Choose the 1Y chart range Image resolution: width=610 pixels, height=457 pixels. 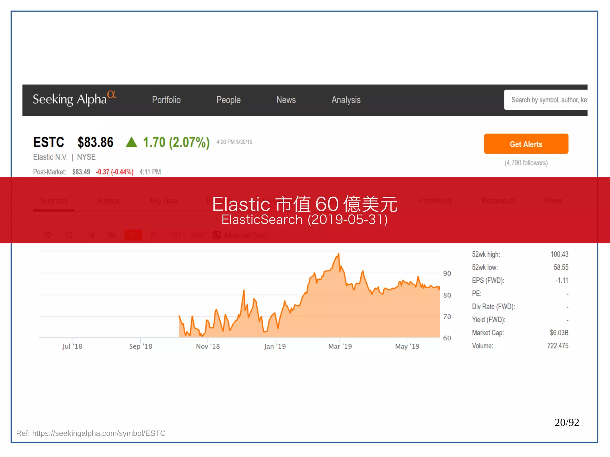point(133,235)
